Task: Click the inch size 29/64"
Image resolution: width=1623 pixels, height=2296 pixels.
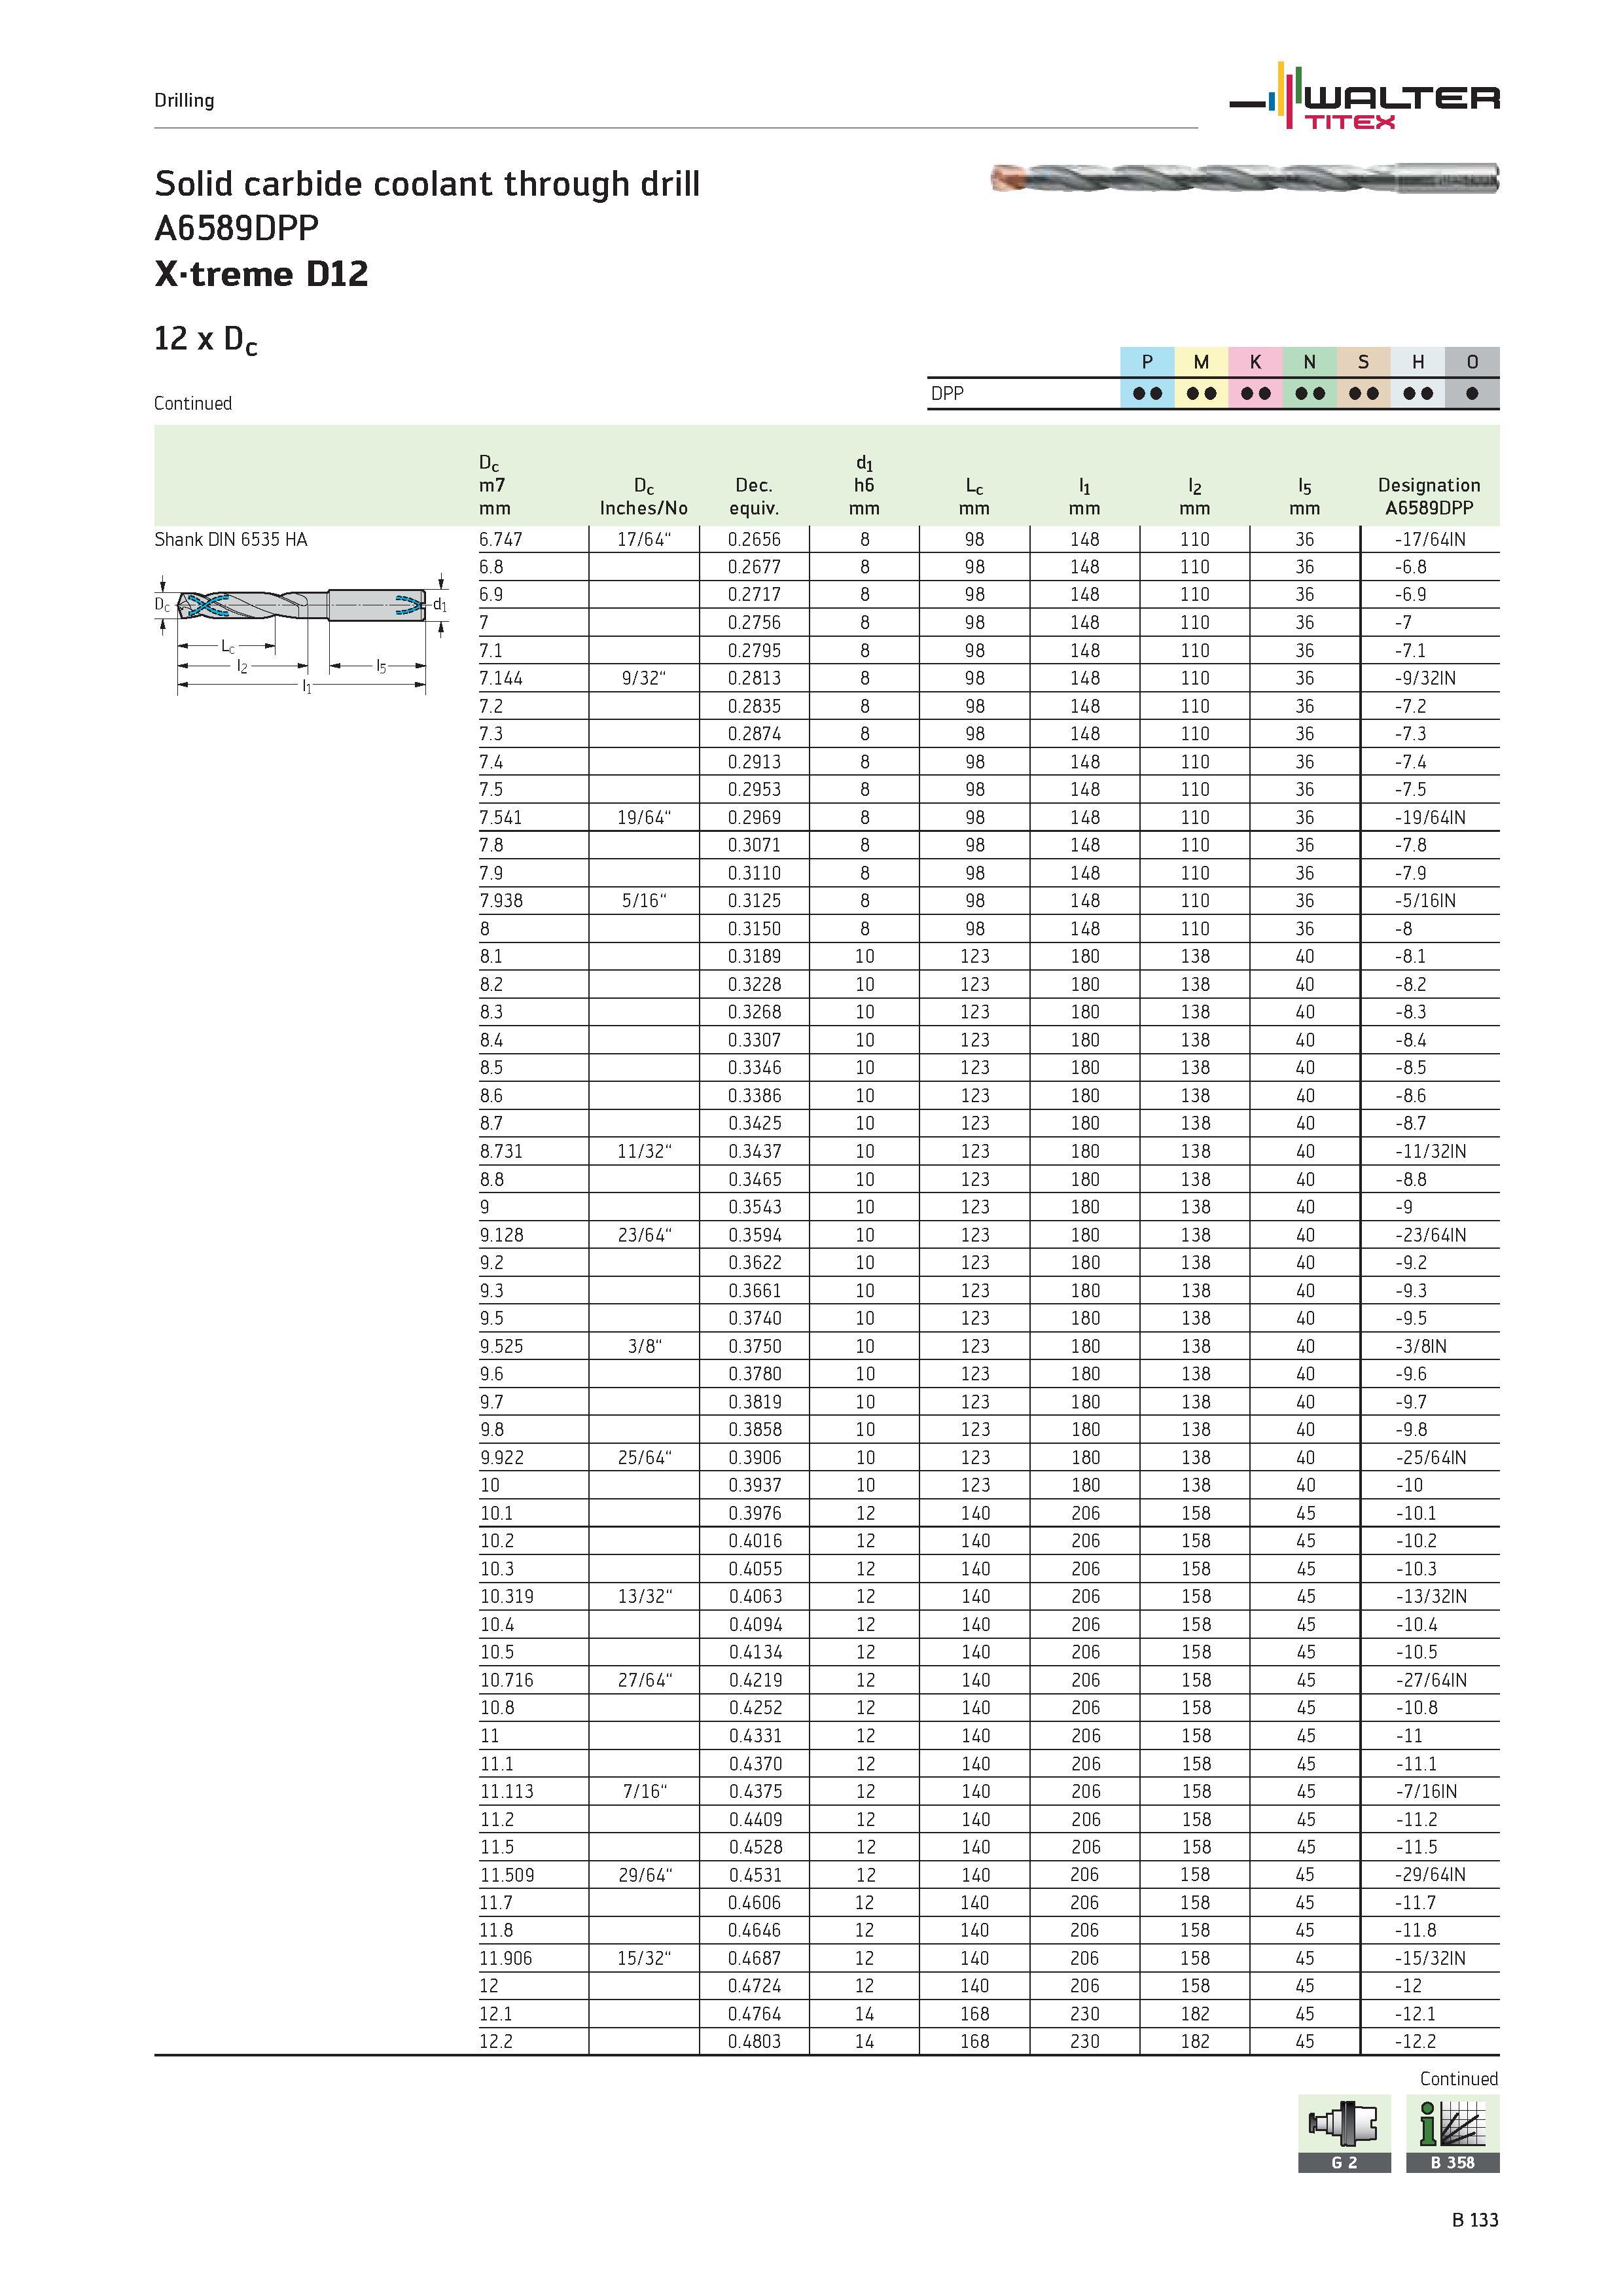Action: click(644, 1876)
